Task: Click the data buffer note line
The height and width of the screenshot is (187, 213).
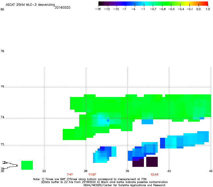Action: click(x=104, y=182)
